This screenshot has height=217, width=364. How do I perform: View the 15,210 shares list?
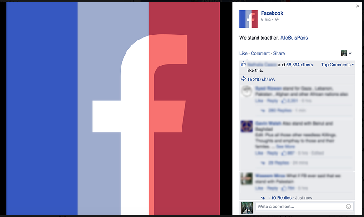pyautogui.click(x=261, y=79)
